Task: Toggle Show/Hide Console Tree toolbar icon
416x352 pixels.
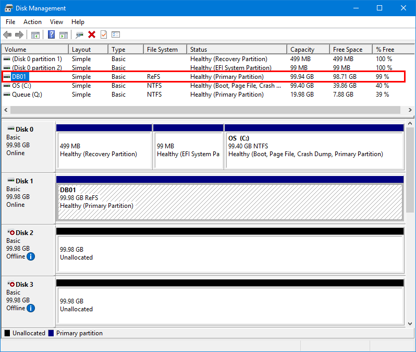Action: tap(35, 35)
